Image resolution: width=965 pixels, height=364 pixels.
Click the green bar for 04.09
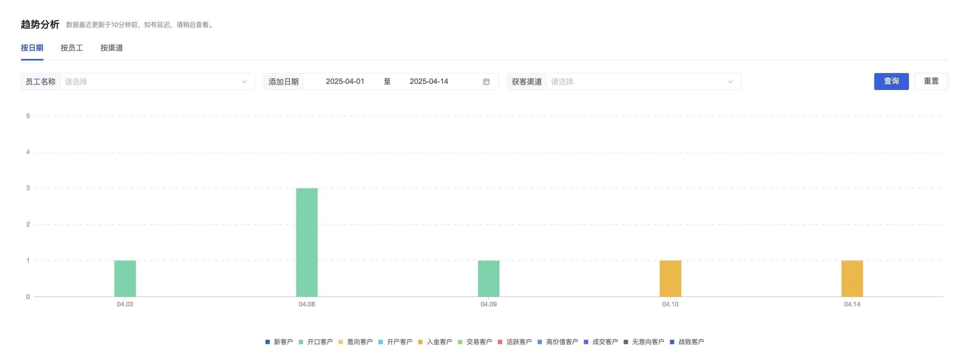point(489,278)
